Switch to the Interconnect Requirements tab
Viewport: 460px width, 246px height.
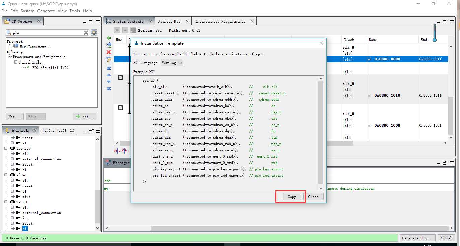pos(220,21)
